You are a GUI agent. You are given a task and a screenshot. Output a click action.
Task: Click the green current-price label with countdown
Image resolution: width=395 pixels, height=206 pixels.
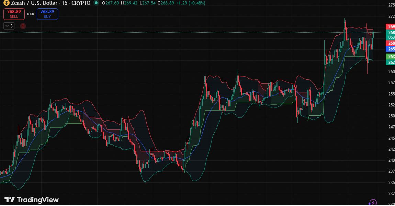pos(391,35)
